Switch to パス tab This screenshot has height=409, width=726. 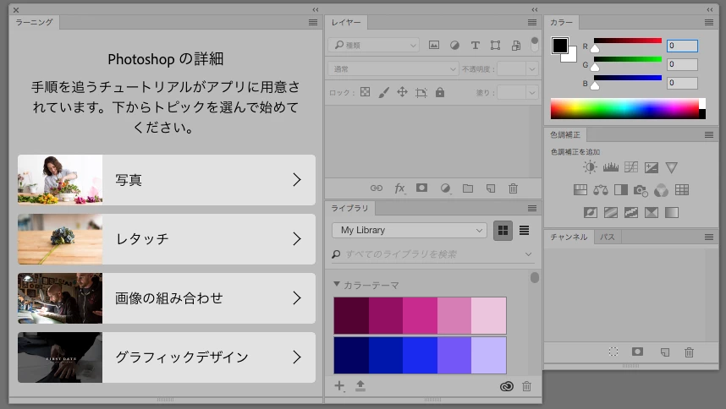point(607,237)
